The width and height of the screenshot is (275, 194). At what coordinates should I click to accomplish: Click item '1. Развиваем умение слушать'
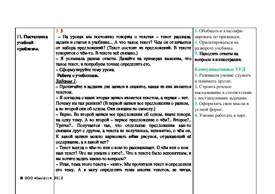pos(223,78)
